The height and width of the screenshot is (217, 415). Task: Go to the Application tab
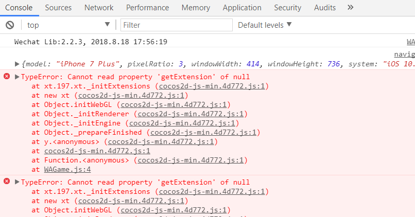click(x=242, y=8)
